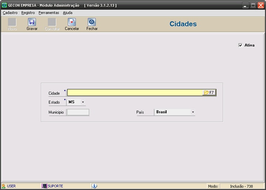Viewport: 266px width, 190px height.
Task: Open the Registro menu
Action: click(x=28, y=13)
